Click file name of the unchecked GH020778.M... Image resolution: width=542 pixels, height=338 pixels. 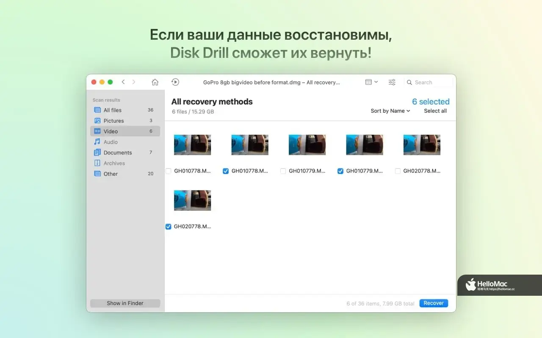[422, 171]
